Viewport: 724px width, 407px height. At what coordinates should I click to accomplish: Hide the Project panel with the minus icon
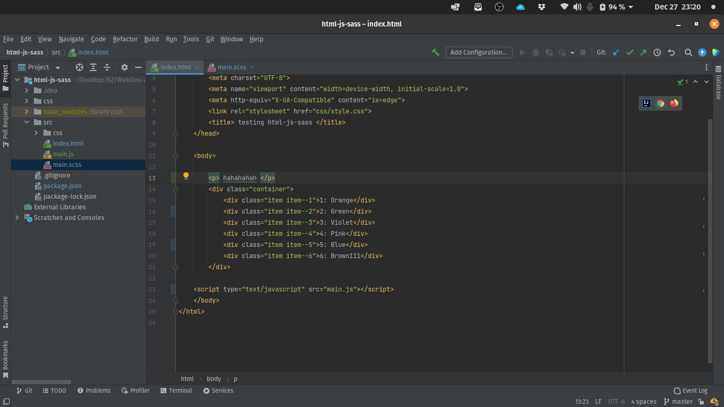click(138, 67)
